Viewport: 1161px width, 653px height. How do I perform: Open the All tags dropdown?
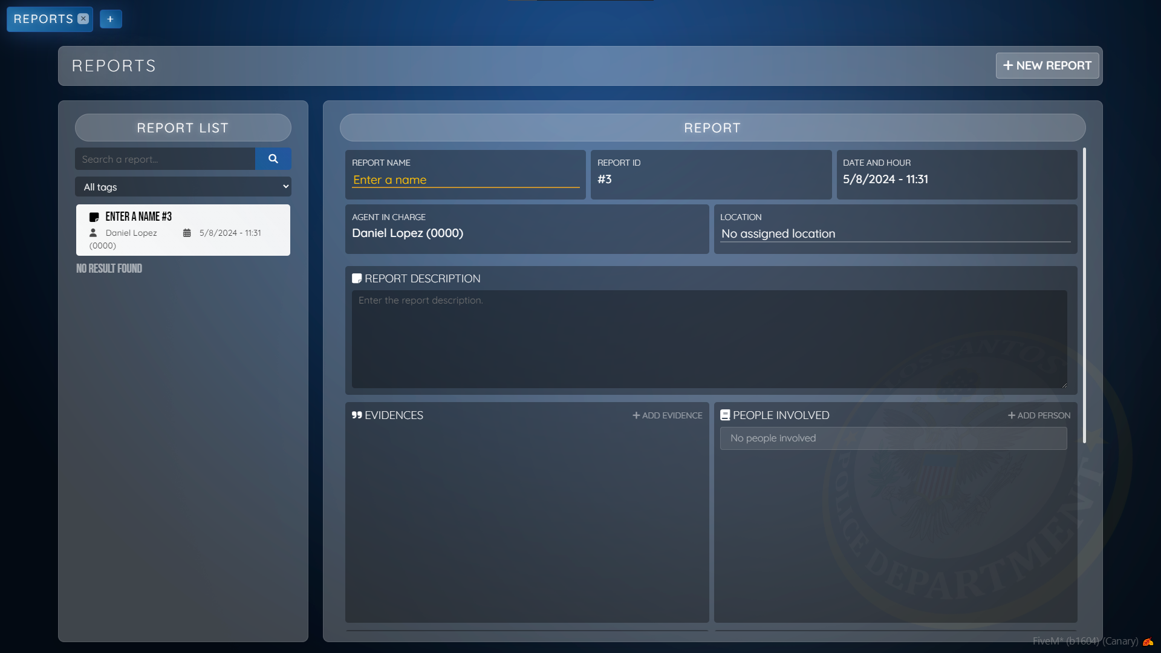tap(183, 187)
